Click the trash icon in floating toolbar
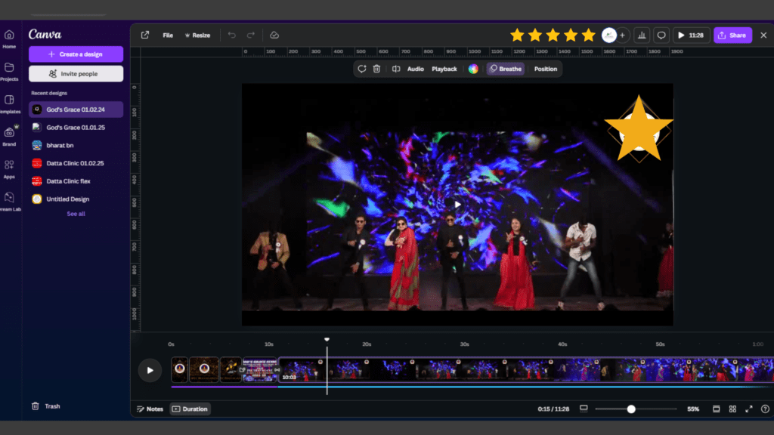The width and height of the screenshot is (774, 435). pos(376,69)
